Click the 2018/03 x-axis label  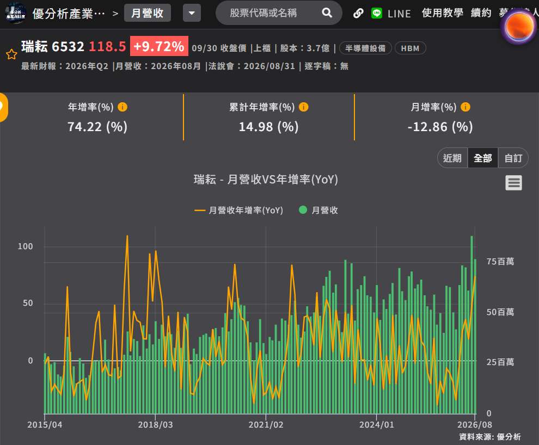(155, 425)
